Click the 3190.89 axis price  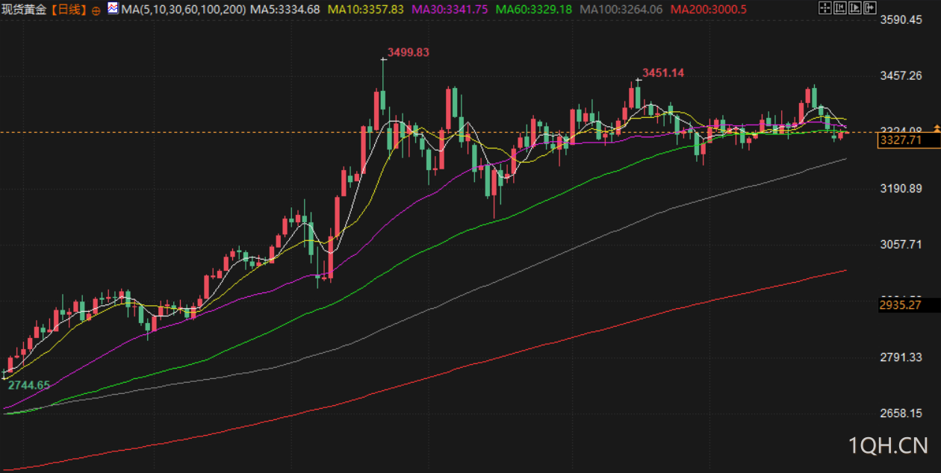pyautogui.click(x=901, y=188)
